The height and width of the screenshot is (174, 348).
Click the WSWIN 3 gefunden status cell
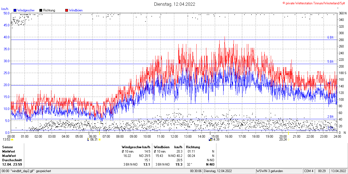270,171
